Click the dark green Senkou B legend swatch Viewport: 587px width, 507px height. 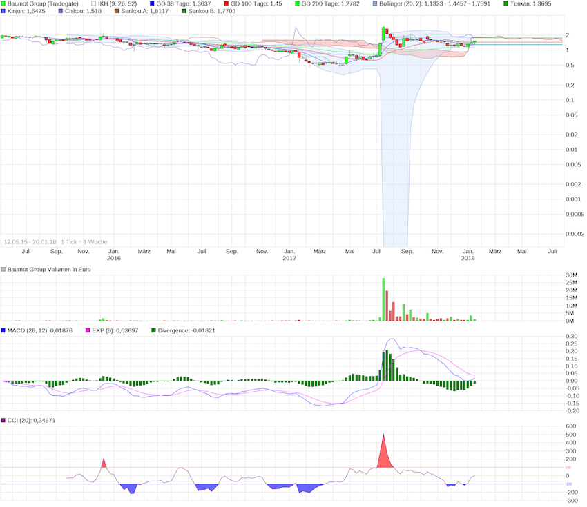point(184,11)
